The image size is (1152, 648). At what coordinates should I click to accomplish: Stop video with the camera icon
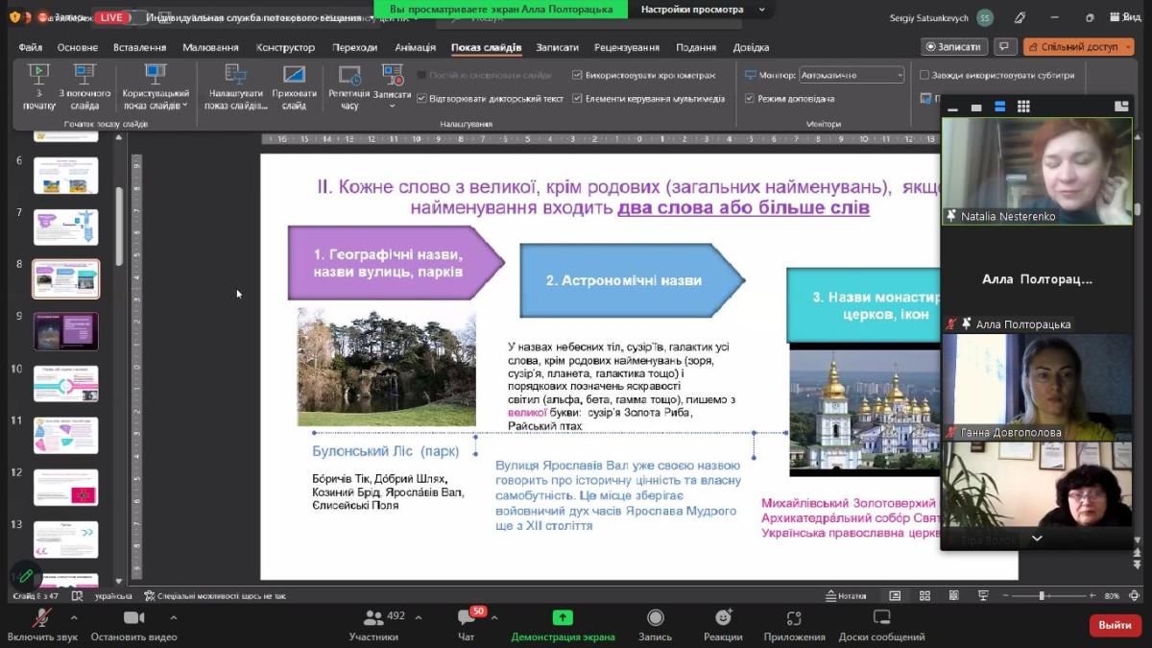(133, 617)
